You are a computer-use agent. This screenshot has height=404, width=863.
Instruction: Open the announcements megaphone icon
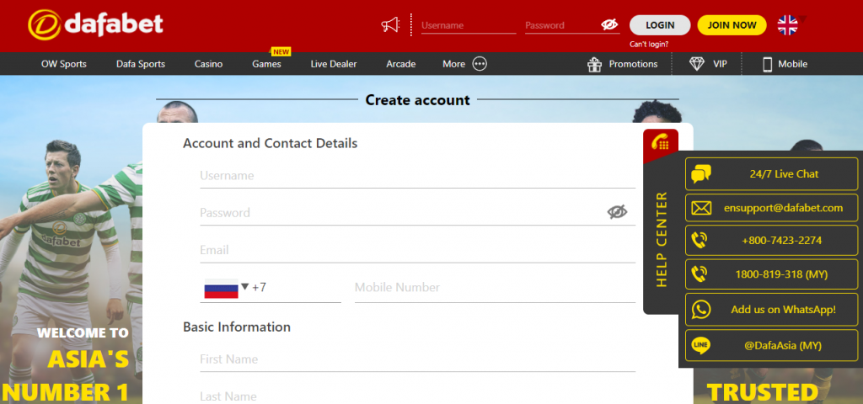390,24
